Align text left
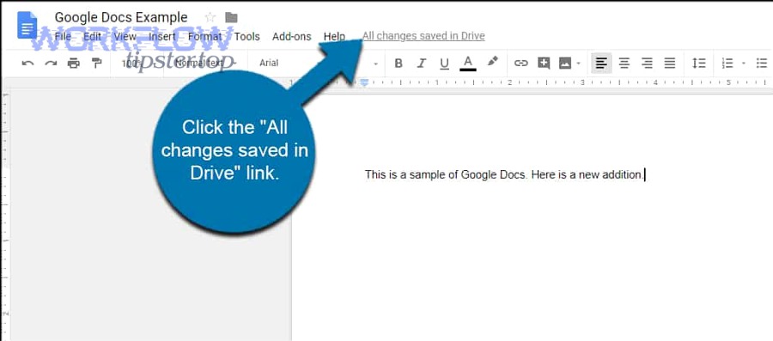 click(x=601, y=63)
